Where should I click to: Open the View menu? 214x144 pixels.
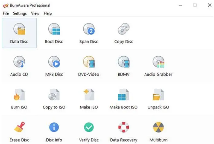35,13
